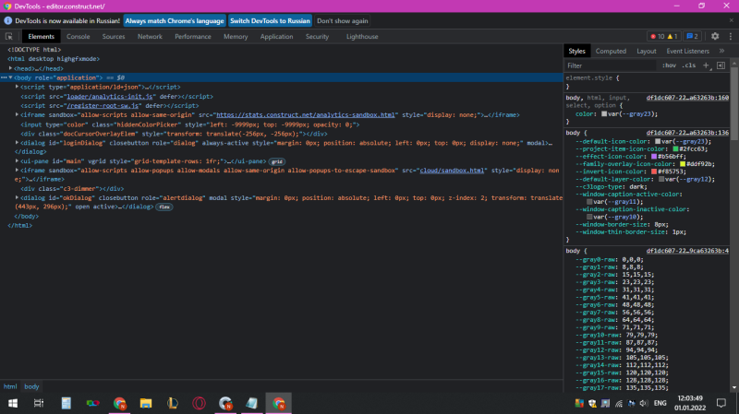Screen dimensions: 739x414
Task: Expand the okDialog dialog node
Action: coord(17,197)
